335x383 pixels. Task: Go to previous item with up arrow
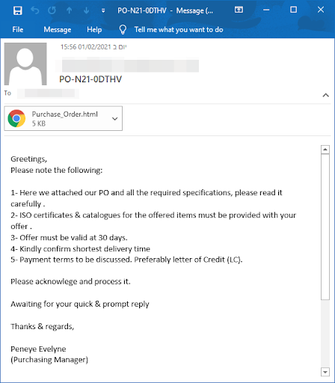[x=70, y=10]
